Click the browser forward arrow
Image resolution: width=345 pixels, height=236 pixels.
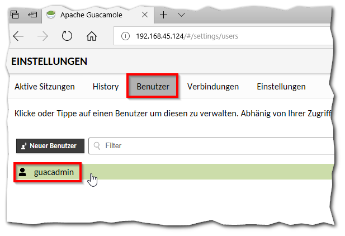(x=42, y=36)
